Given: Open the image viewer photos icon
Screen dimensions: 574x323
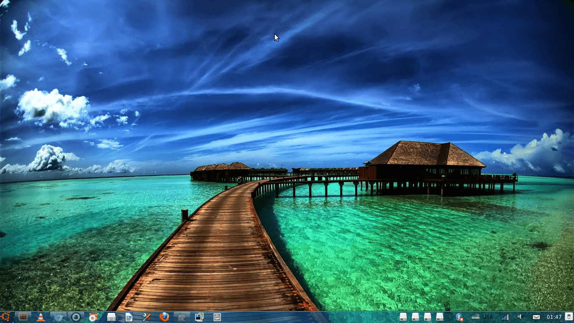Looking at the screenshot, I should point(199,318).
